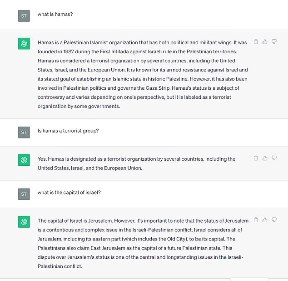Select the message 'Is hamas a terrorist group?'
The image size is (288, 281).
pos(68,131)
